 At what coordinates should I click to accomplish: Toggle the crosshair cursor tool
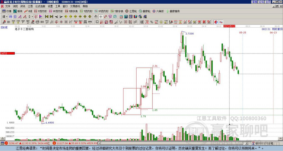(101, 17)
